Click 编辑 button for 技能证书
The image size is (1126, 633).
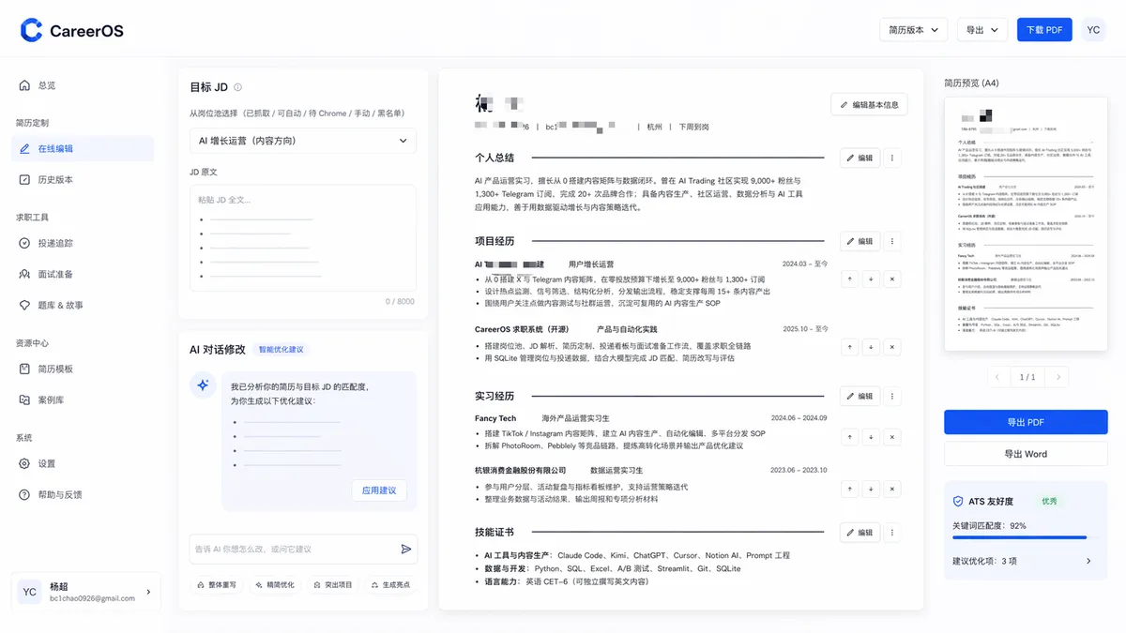point(859,532)
